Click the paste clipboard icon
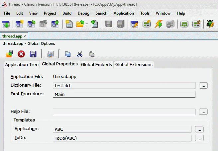 tap(91, 54)
